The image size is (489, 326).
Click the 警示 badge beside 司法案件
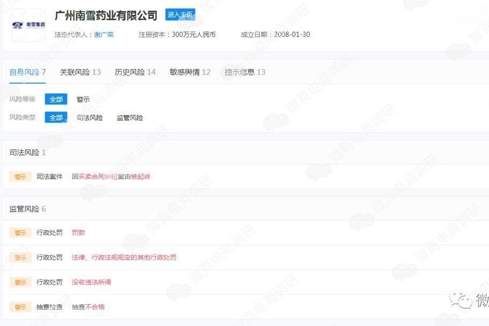pyautogui.click(x=20, y=177)
